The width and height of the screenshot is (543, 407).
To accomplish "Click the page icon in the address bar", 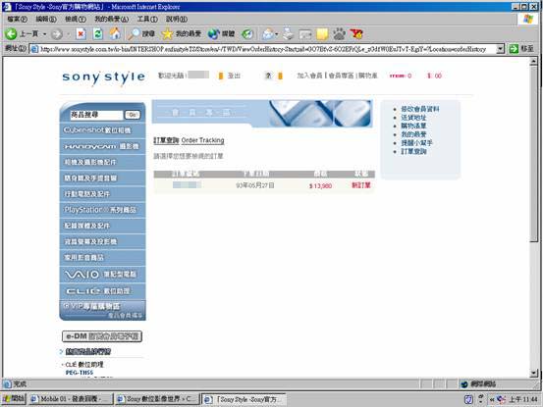I will [x=34, y=49].
